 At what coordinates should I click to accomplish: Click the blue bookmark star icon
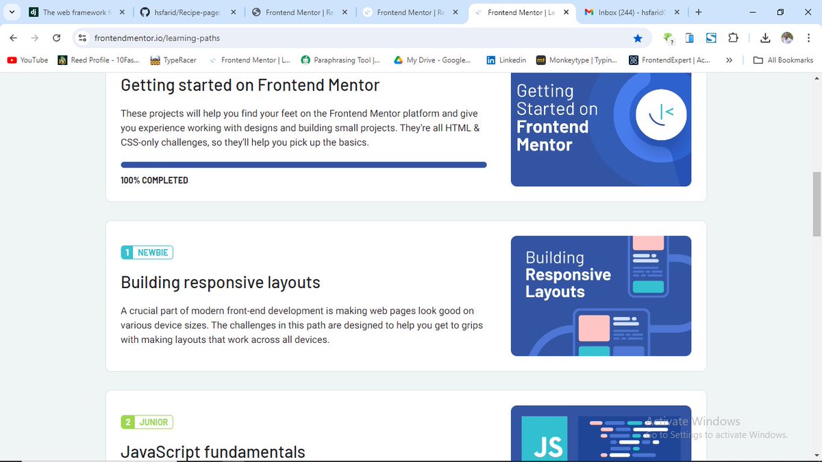[638, 38]
